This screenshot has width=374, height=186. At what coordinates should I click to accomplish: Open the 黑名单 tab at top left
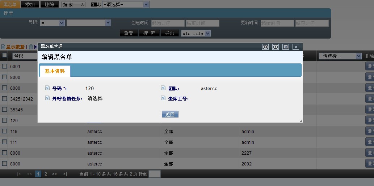[10, 5]
